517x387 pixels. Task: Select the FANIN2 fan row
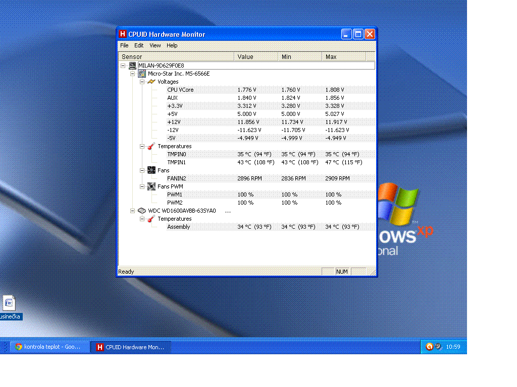pos(271,178)
